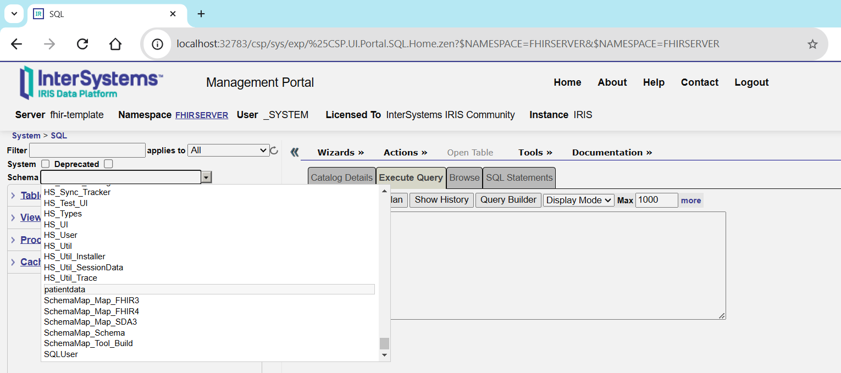Bookmark this page with the star icon

pyautogui.click(x=812, y=44)
